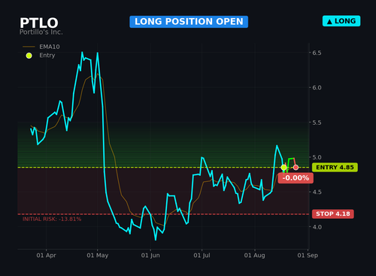Click the LONG POSITION OPEN banner
Image resolution: width=376 pixels, height=276 pixels.
click(x=189, y=22)
